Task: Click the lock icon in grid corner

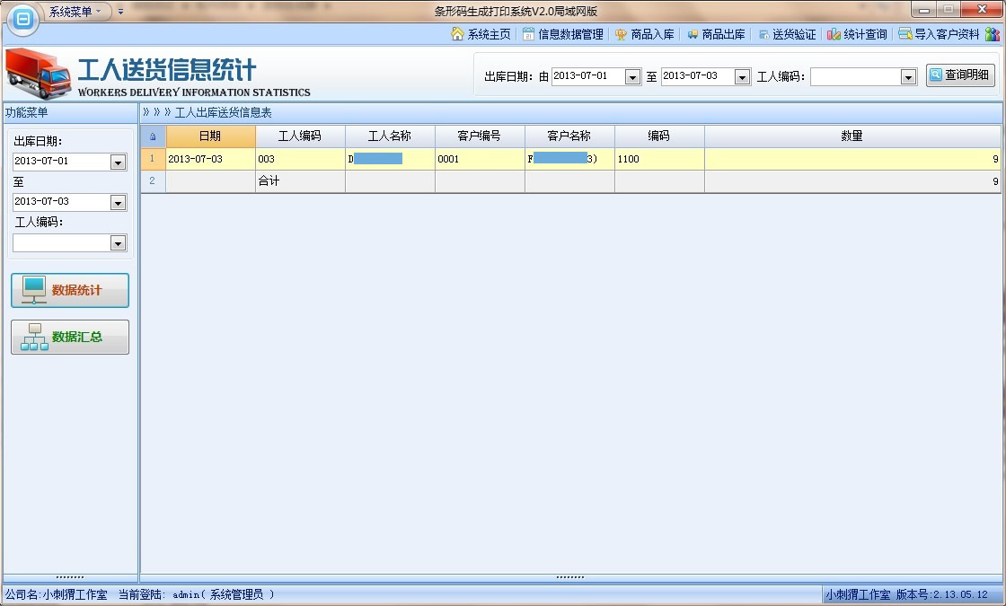Action: click(x=153, y=136)
